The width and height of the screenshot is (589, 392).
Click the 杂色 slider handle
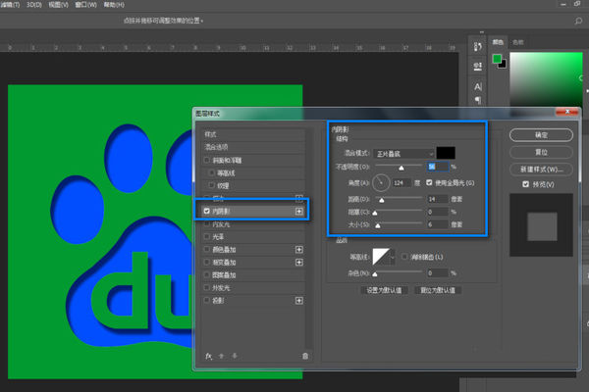click(375, 274)
